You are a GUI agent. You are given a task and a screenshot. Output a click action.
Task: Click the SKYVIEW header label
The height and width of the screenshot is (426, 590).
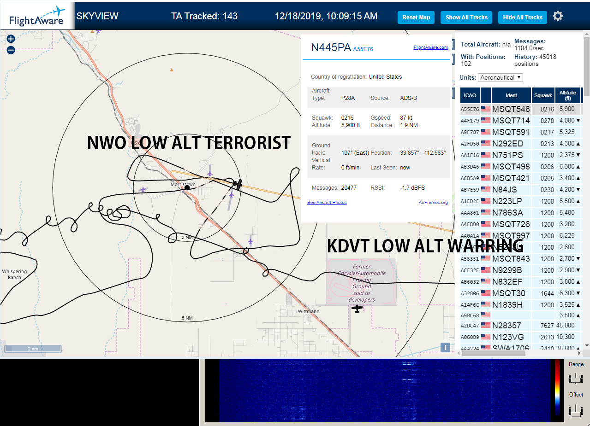coord(97,16)
